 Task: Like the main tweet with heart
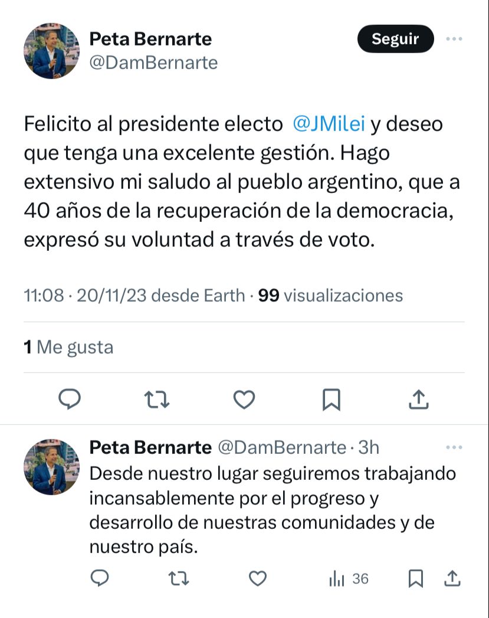click(x=244, y=400)
